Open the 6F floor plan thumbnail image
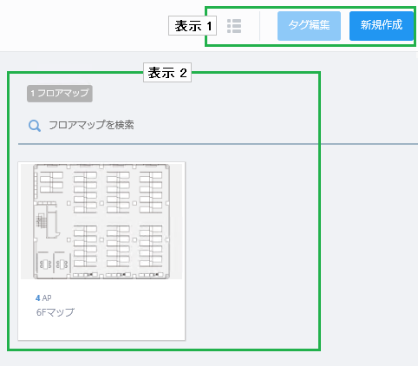 101,221
